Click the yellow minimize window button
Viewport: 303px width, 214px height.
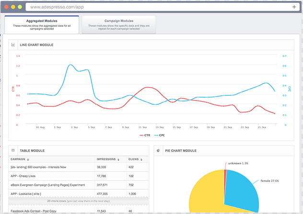[13, 7]
